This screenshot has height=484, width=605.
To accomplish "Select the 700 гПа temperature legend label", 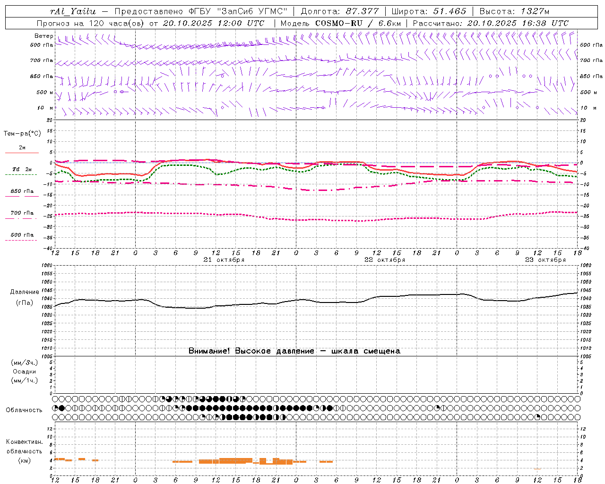I will pos(22,213).
